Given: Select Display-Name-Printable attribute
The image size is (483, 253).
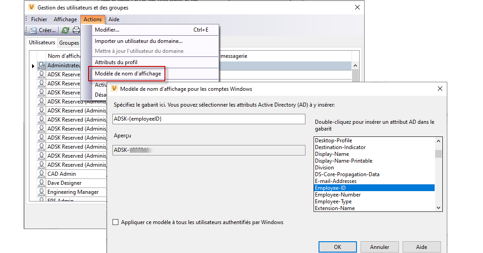Looking at the screenshot, I should tap(374, 161).
